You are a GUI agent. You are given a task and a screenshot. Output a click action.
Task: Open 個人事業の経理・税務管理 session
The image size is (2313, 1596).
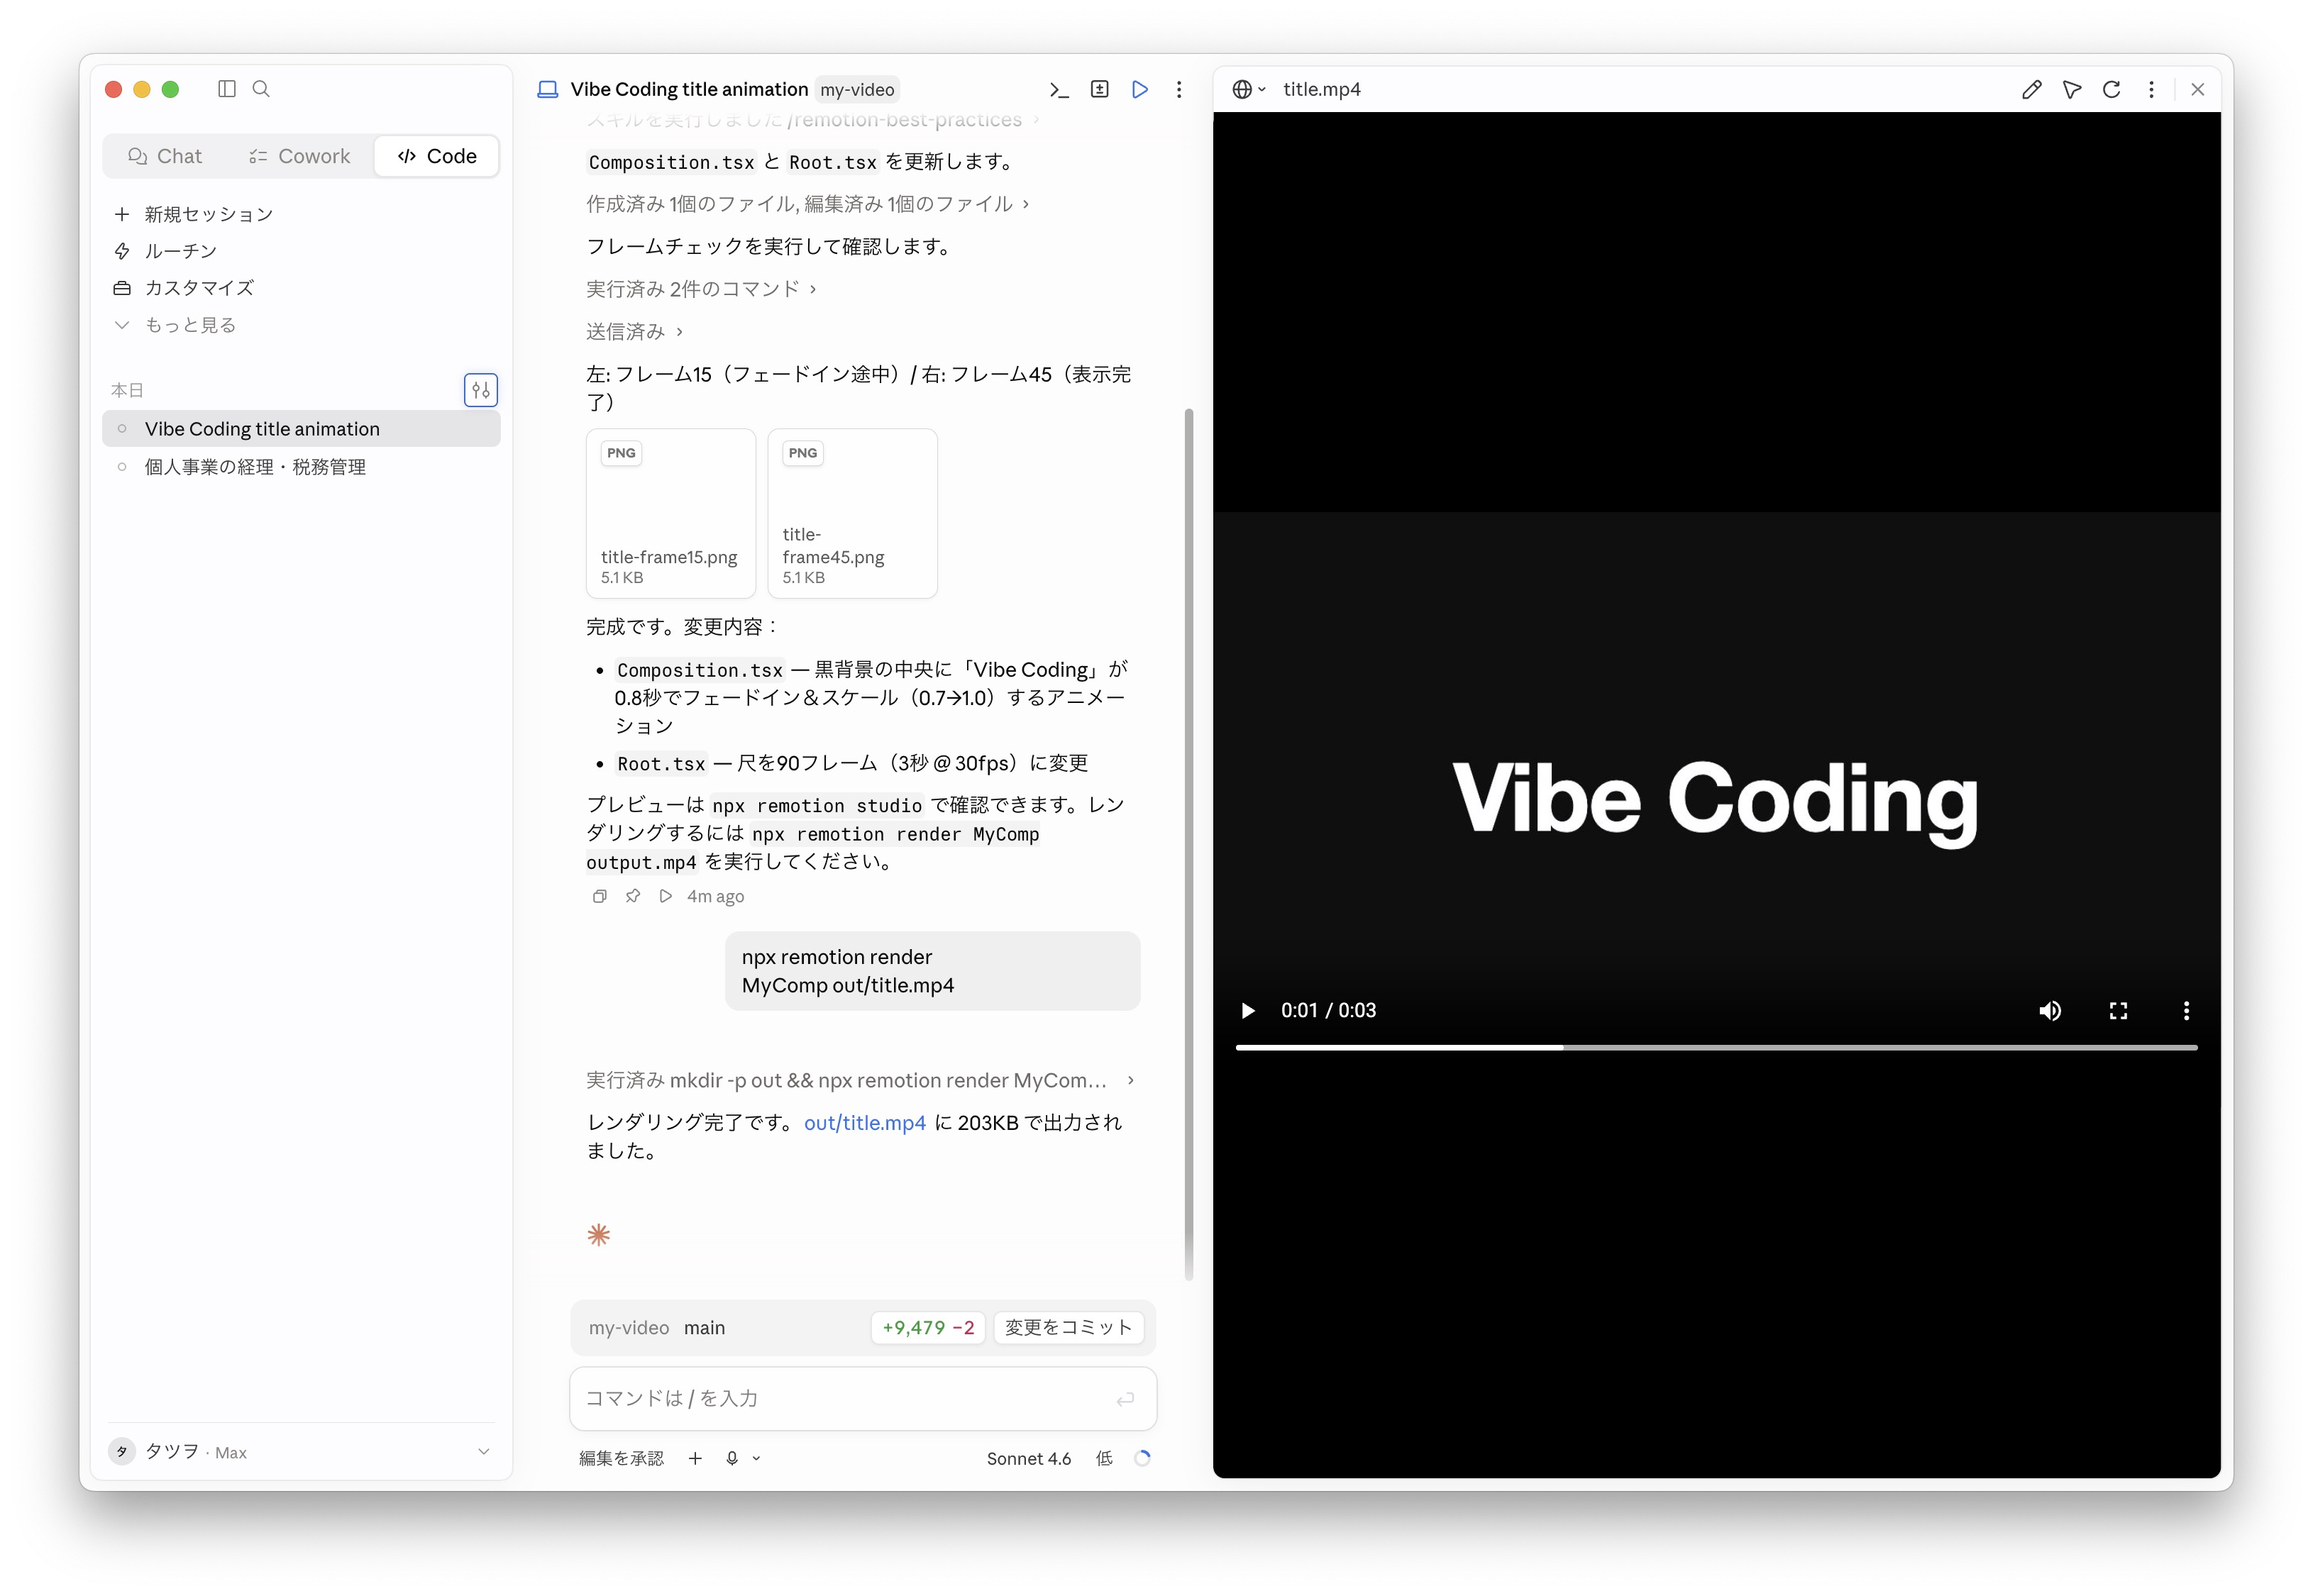(301, 467)
